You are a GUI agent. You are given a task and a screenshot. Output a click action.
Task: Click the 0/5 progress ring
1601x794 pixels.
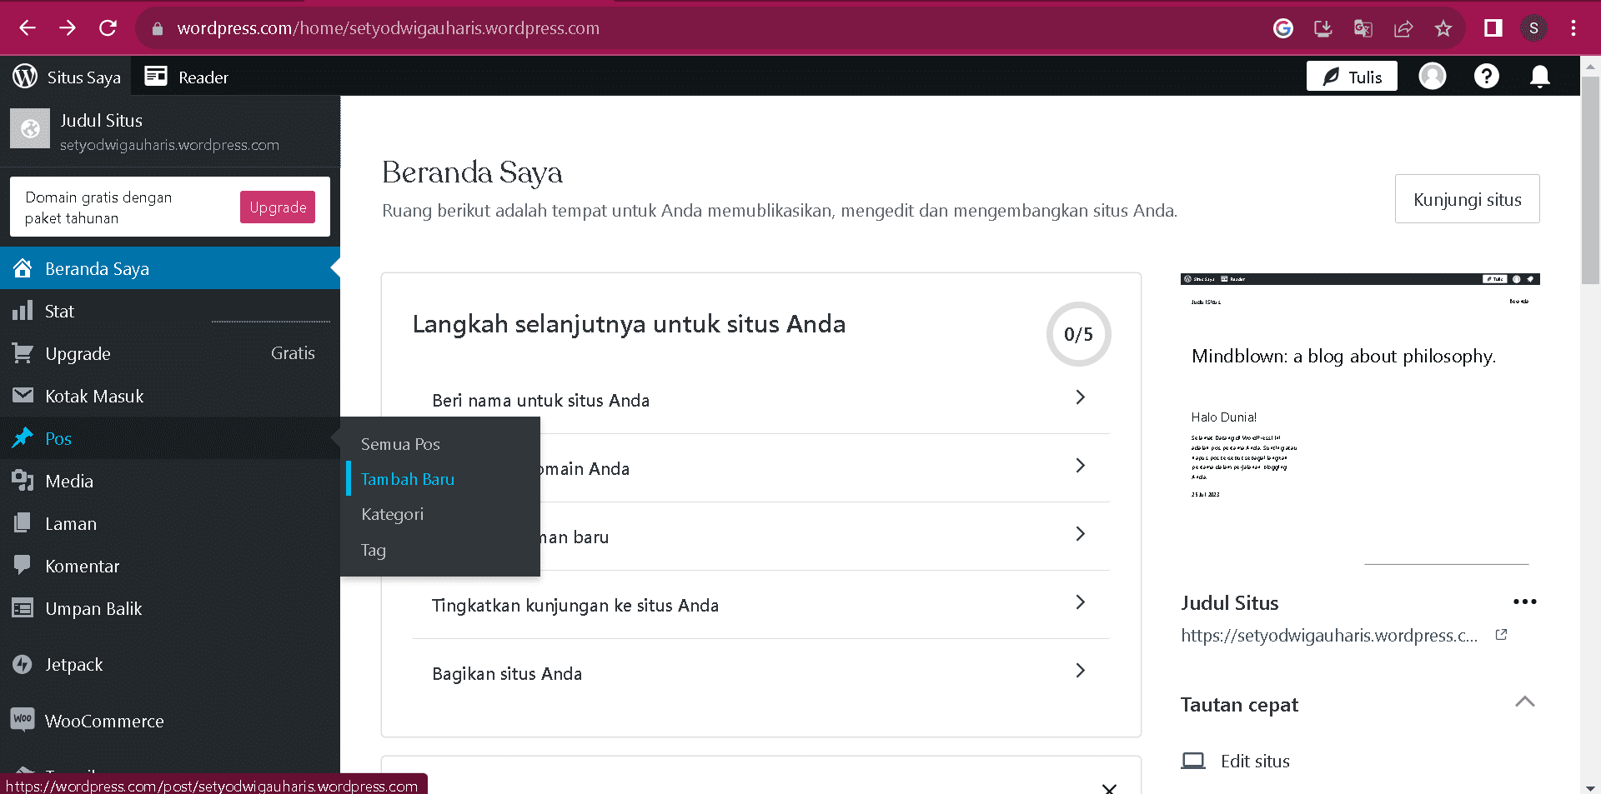1078,334
